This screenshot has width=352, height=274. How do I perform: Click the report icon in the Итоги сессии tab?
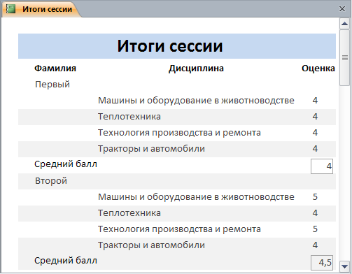[x=10, y=9]
